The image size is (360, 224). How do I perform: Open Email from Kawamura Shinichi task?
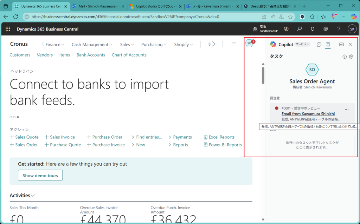pyautogui.click(x=308, y=114)
